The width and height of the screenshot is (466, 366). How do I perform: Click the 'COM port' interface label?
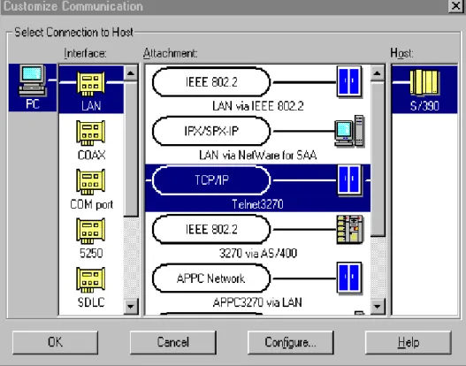point(92,204)
